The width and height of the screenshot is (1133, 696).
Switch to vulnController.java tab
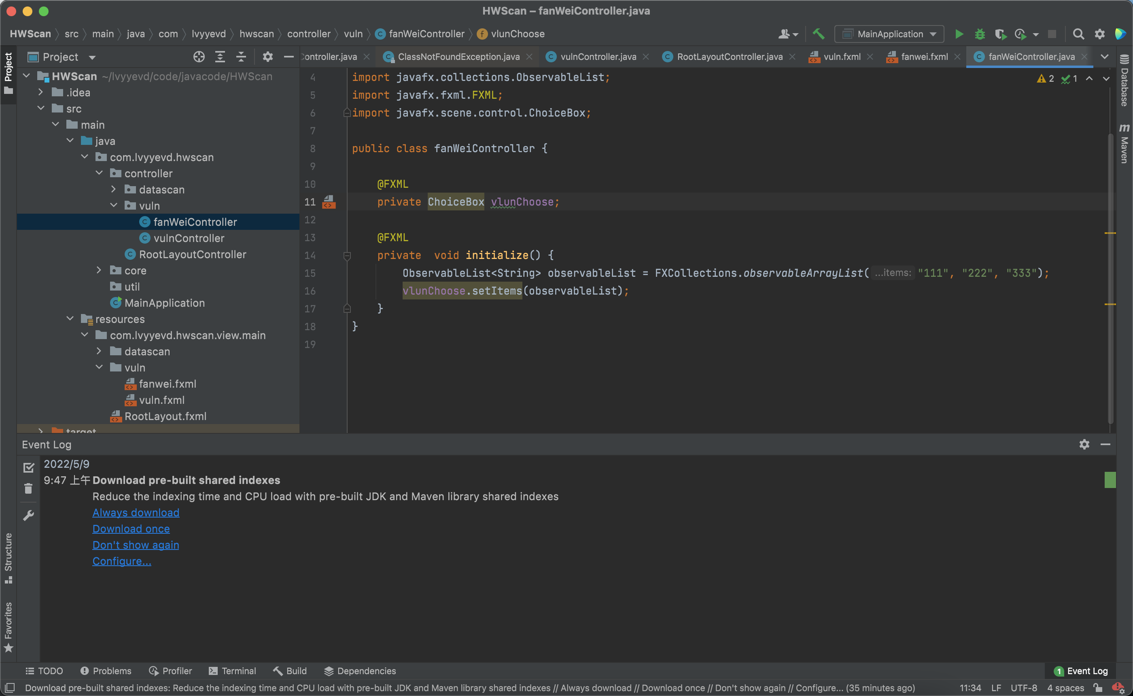click(598, 57)
